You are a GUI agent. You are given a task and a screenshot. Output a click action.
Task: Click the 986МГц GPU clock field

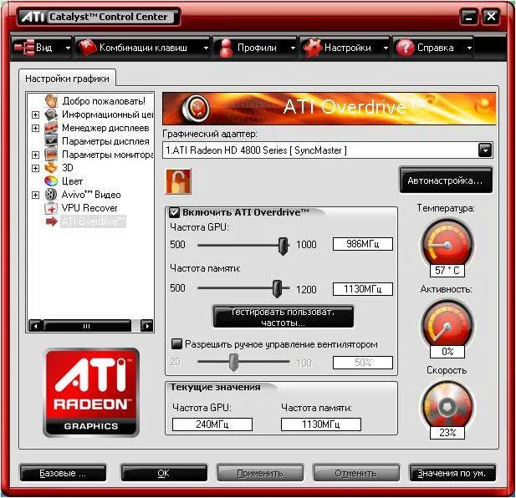pos(363,244)
